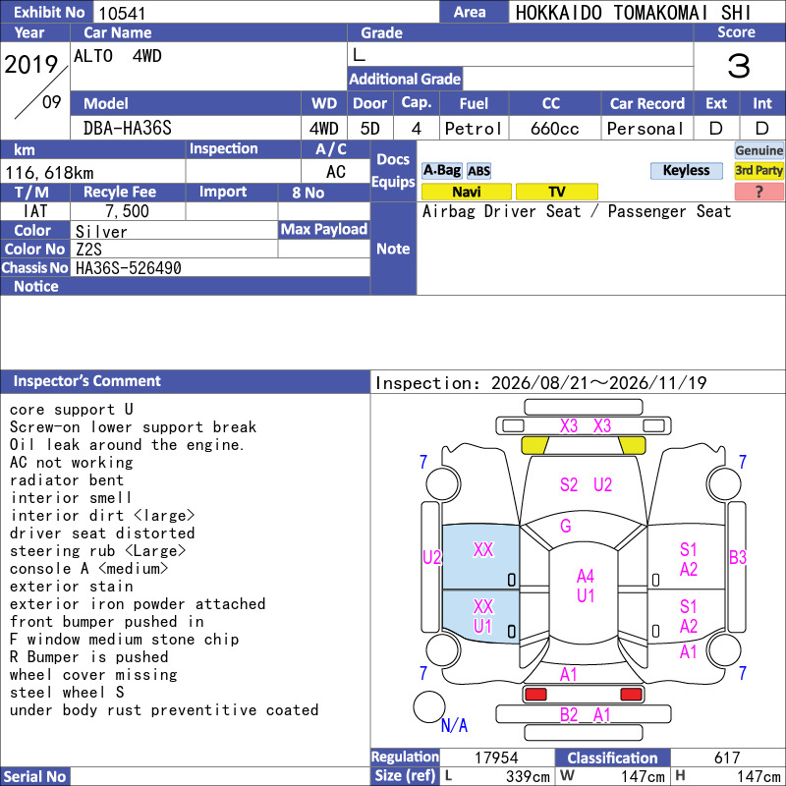Click the A.Bag equipment badge

coord(441,170)
